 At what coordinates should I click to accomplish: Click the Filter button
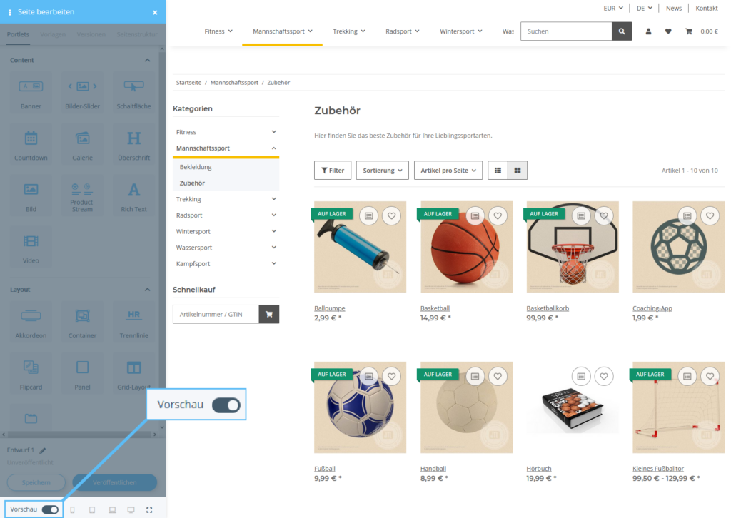(x=333, y=171)
